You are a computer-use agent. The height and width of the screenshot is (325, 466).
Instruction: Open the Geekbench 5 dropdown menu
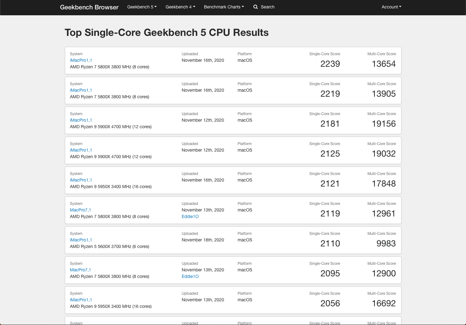pos(142,7)
